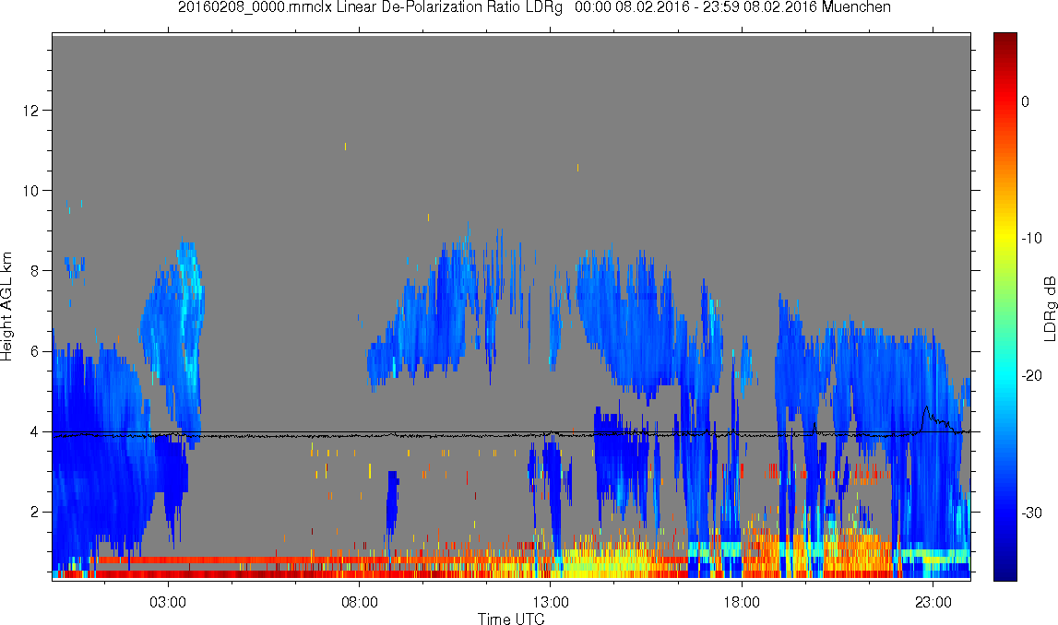Click the height label '8'

point(34,270)
